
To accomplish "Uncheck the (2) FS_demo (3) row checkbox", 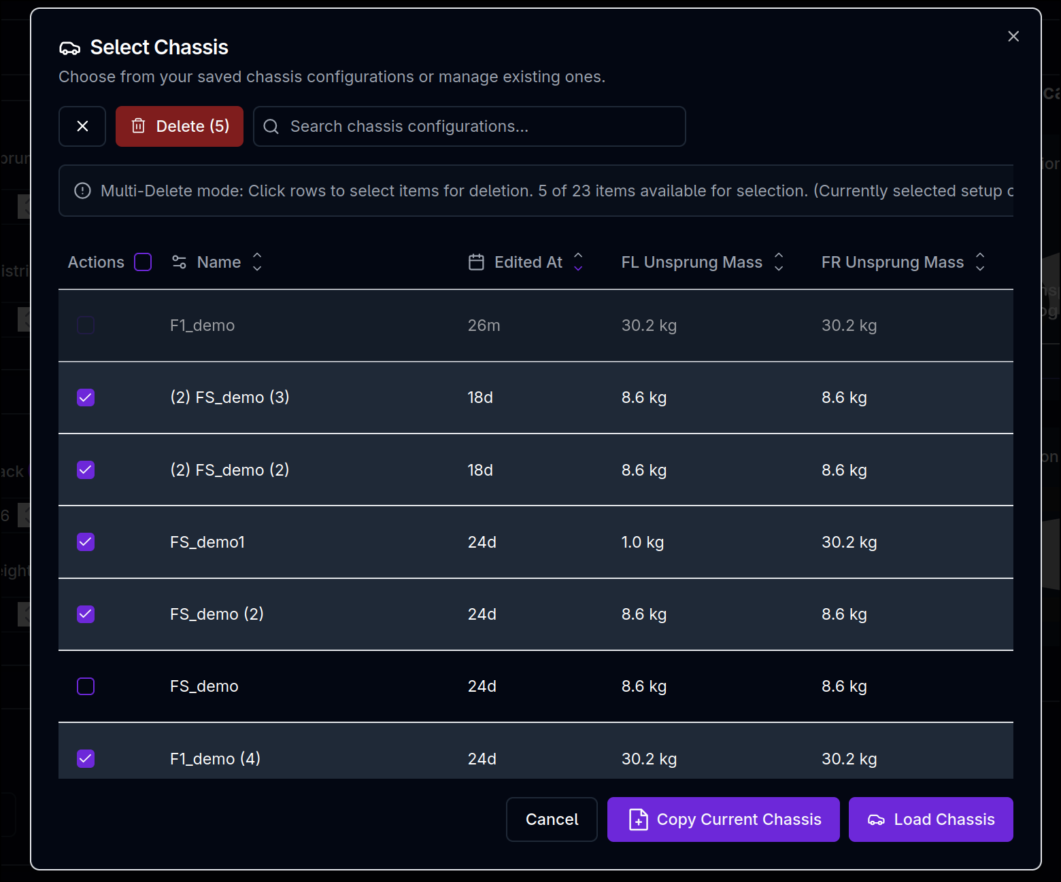I will click(x=86, y=398).
